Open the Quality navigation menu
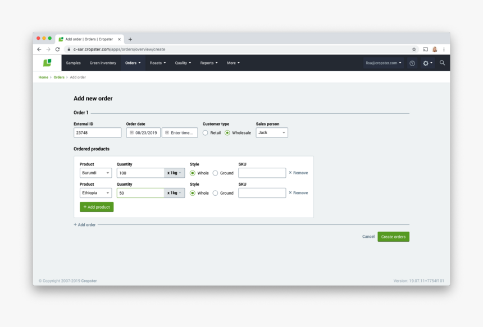The height and width of the screenshot is (327, 483). click(x=183, y=63)
